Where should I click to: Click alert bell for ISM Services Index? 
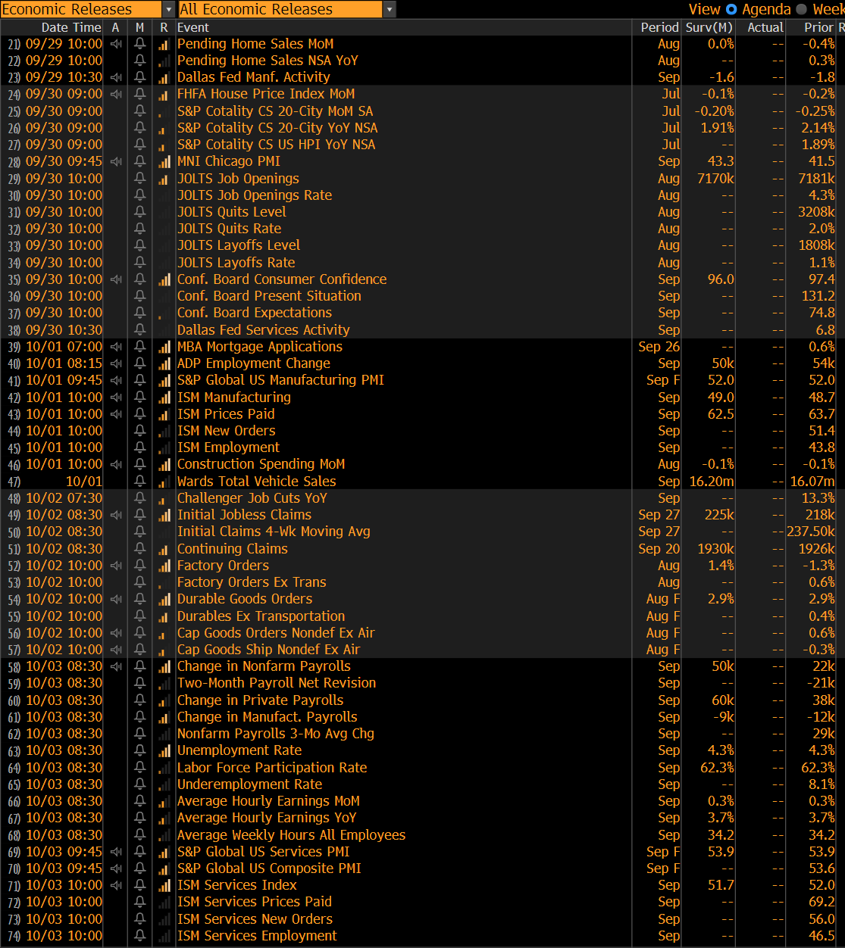pos(139,885)
